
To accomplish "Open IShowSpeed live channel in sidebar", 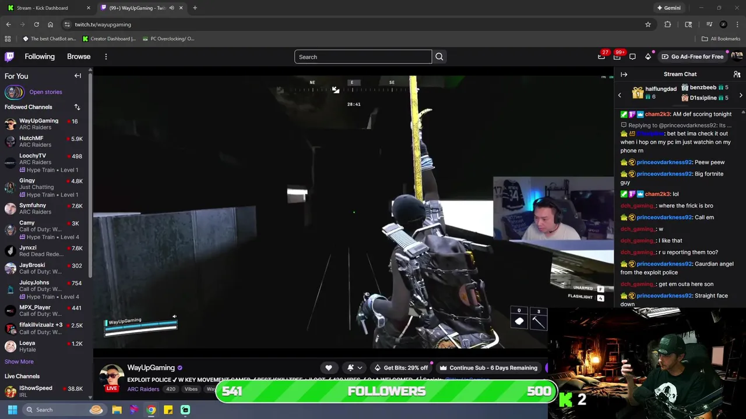I will 44,391.
